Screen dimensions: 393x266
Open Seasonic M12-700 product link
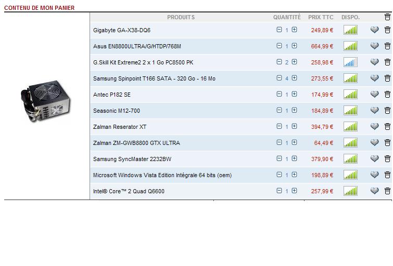(x=117, y=111)
